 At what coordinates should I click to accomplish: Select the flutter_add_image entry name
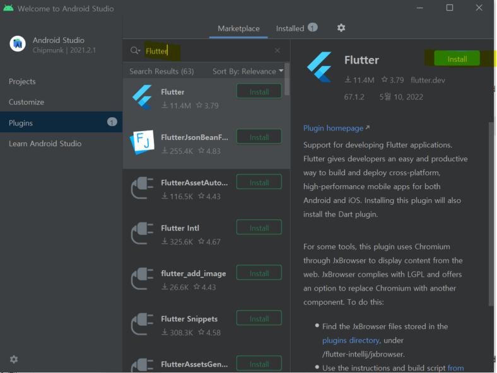(194, 273)
